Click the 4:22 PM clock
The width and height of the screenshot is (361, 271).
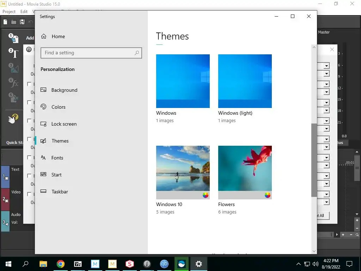331,261
